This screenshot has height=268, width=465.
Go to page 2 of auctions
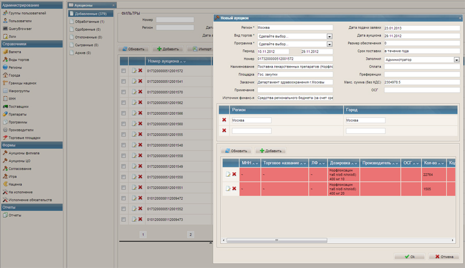click(x=190, y=234)
